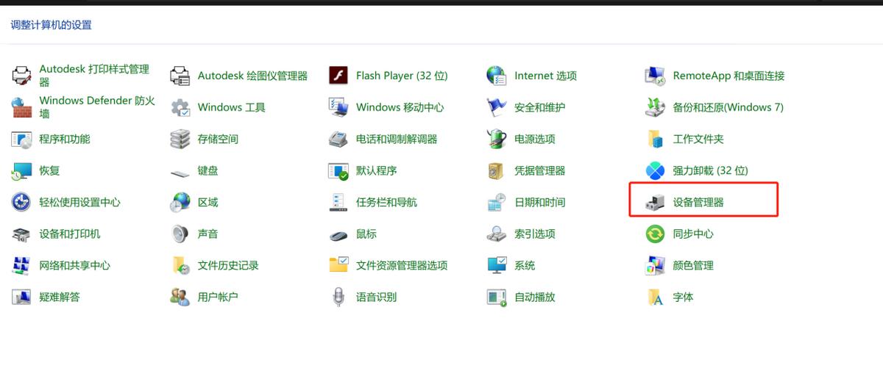Click the 存储空间 link text
This screenshot has height=365, width=883.
click(x=218, y=139)
